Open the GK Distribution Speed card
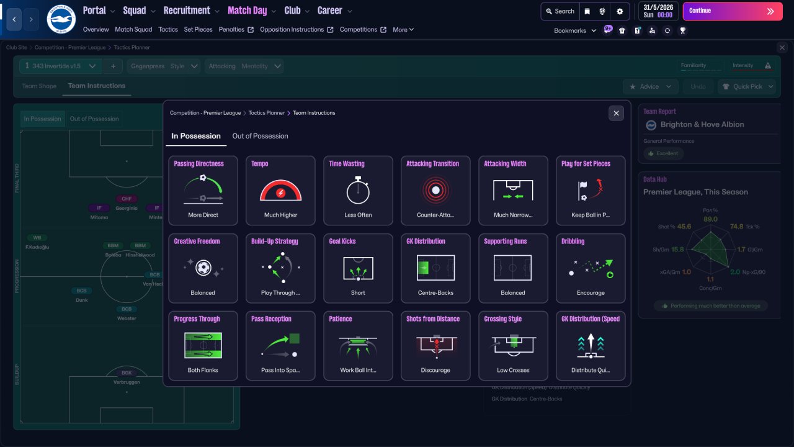 [591, 346]
